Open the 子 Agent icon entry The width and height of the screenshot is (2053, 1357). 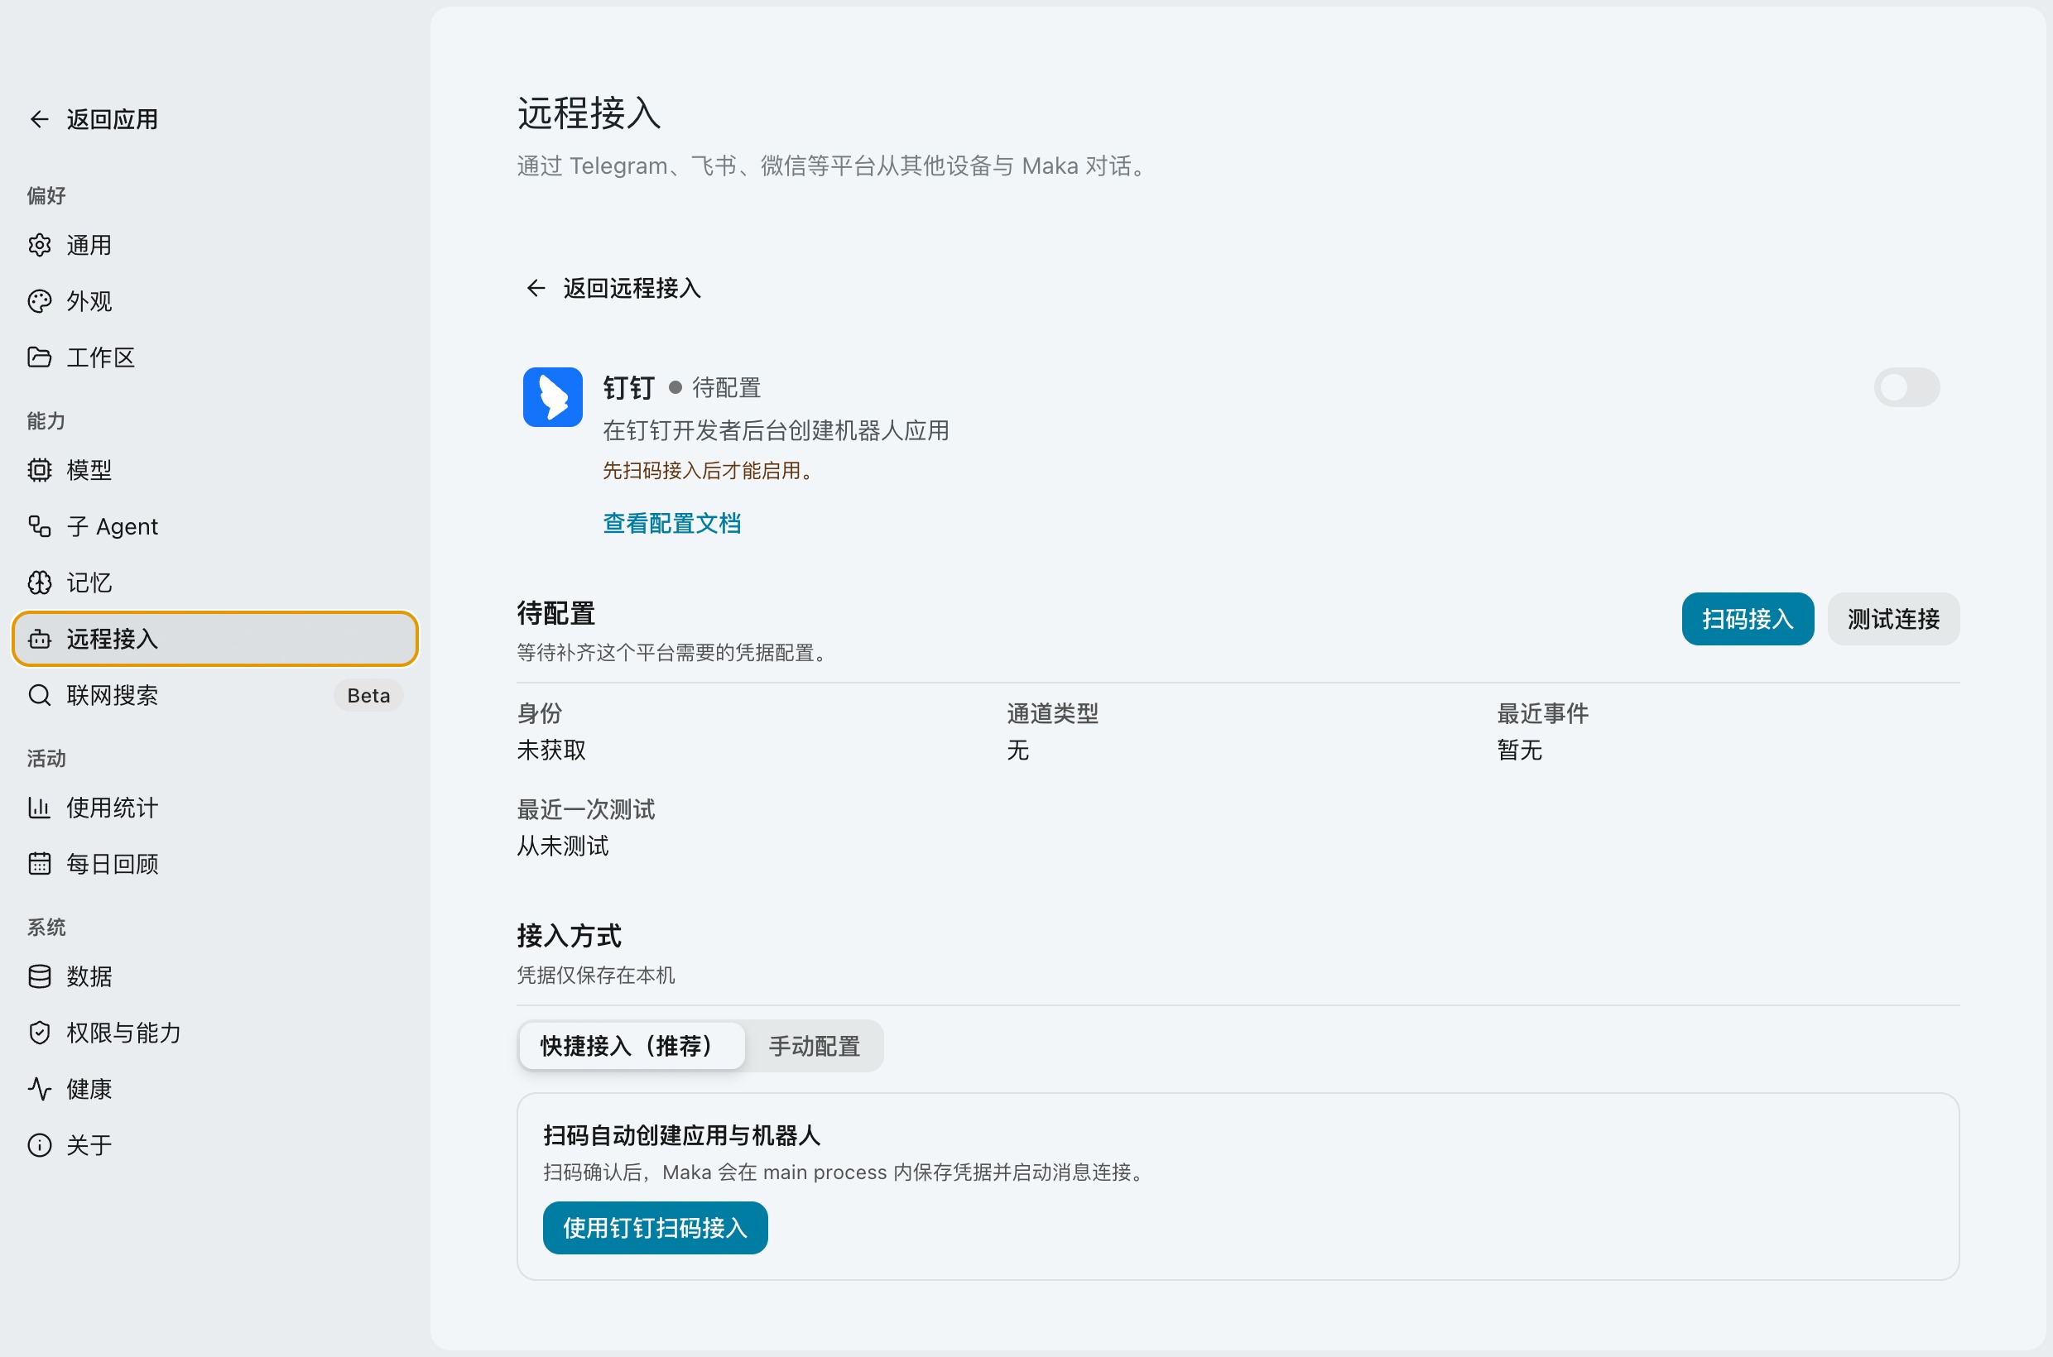pos(39,526)
